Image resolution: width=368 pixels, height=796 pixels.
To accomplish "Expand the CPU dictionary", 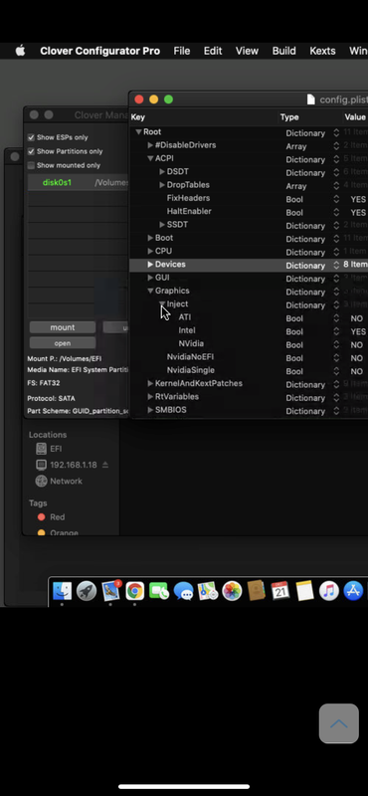I will pyautogui.click(x=150, y=251).
